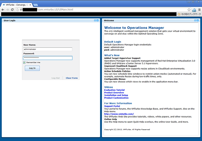Click the Welcome panel title

pos(109,20)
